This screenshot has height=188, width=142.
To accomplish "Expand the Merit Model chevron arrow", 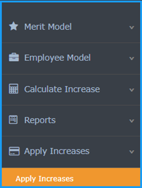I will [132, 28].
